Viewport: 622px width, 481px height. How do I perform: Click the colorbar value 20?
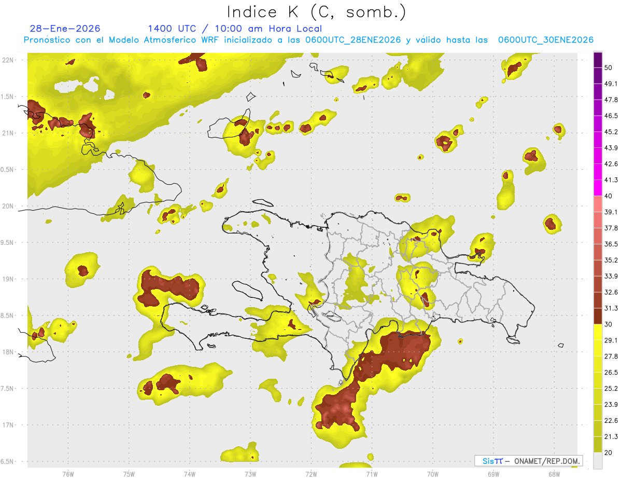(609, 453)
